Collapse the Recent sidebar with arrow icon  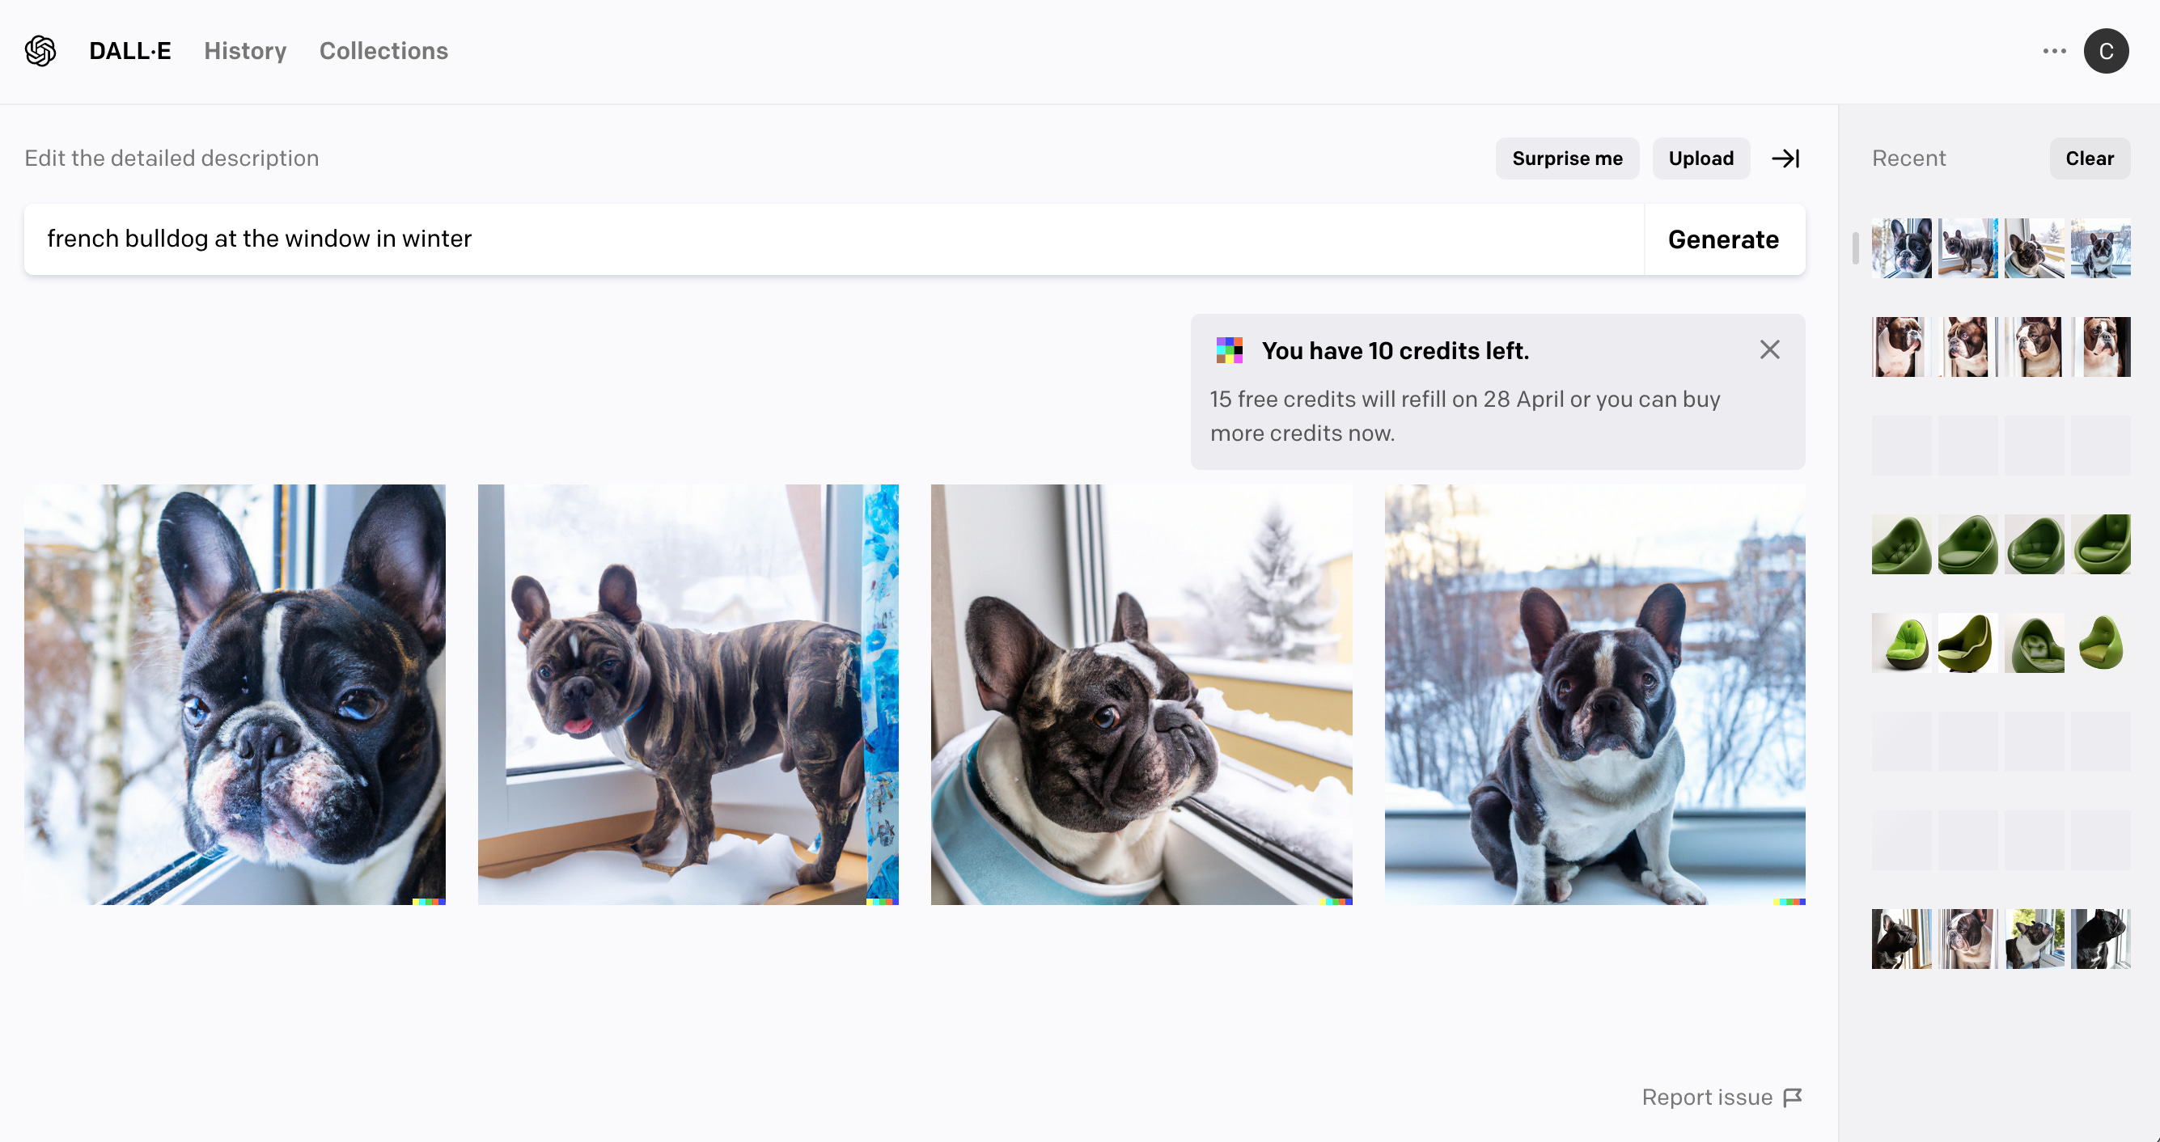[1785, 159]
